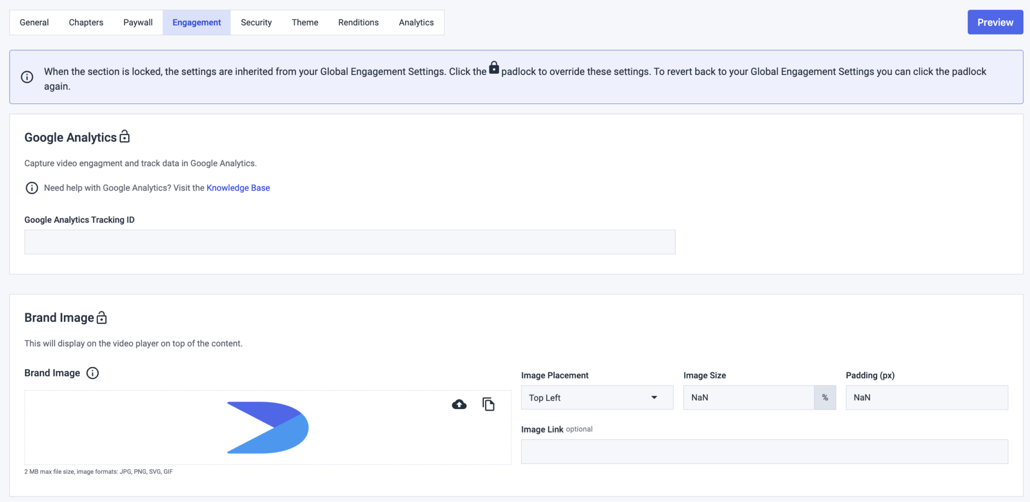Select the brand logo image preview
The height and width of the screenshot is (502, 1030).
[268, 428]
